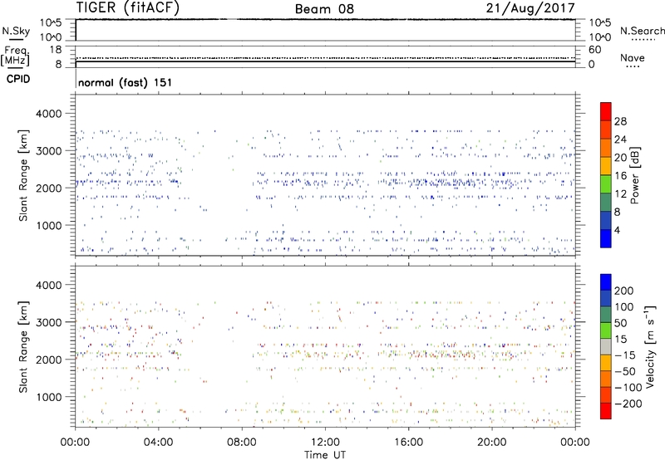
Task: Click the CPID label
Action: click(18, 79)
